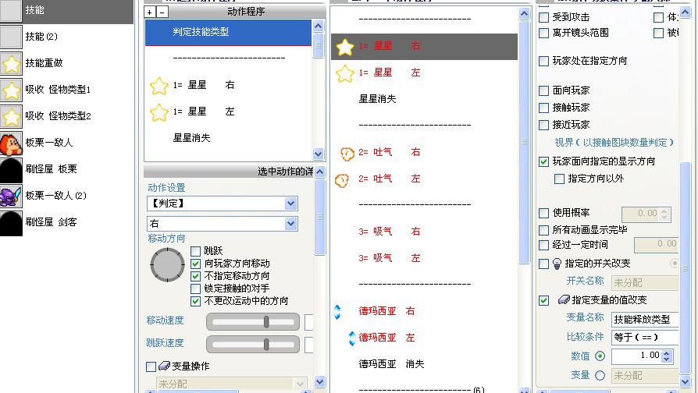Select 判定技能类型 row in 动作程序
Image resolution: width=698 pixels, height=393 pixels.
pos(228,33)
